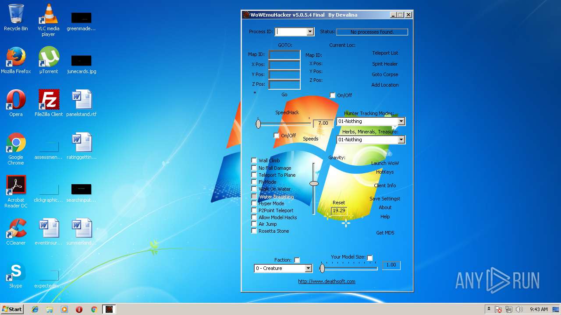This screenshot has width=561, height=315.
Task: Click the Model Size slider handle
Action: coord(323,268)
